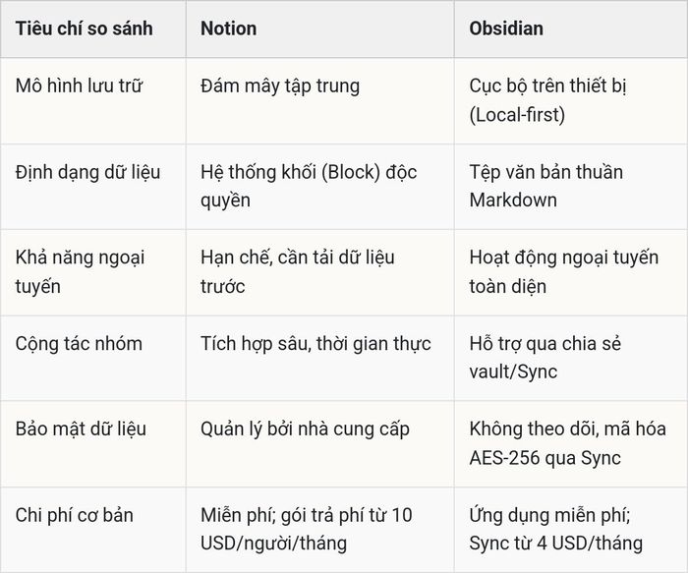
Task: Select 'Quản lý bởi nhà cung cấp' cell
Action: [x=305, y=430]
